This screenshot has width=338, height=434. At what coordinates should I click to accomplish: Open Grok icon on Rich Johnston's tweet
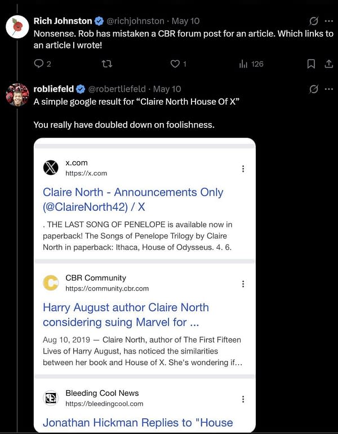pyautogui.click(x=314, y=21)
